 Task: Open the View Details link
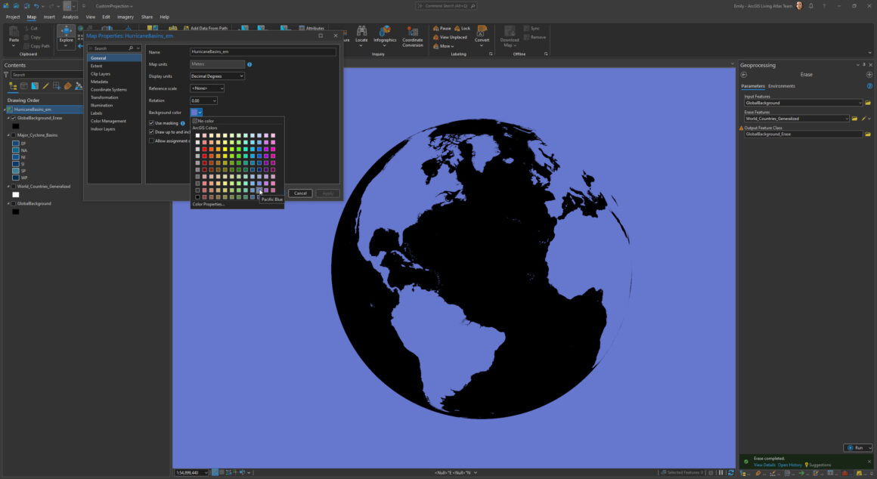pos(764,465)
